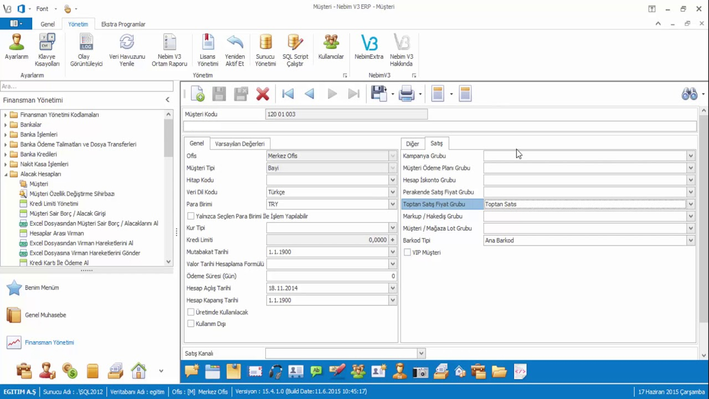Screen dimensions: 709x399
Task: Collapse the Alacak Hesapları tree node
Action: pyautogui.click(x=6, y=174)
